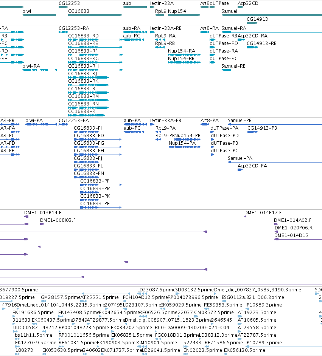Click EST label bs11h11.5prime
Image resolution: width=322 pixels, height=356 pixels.
(33, 335)
